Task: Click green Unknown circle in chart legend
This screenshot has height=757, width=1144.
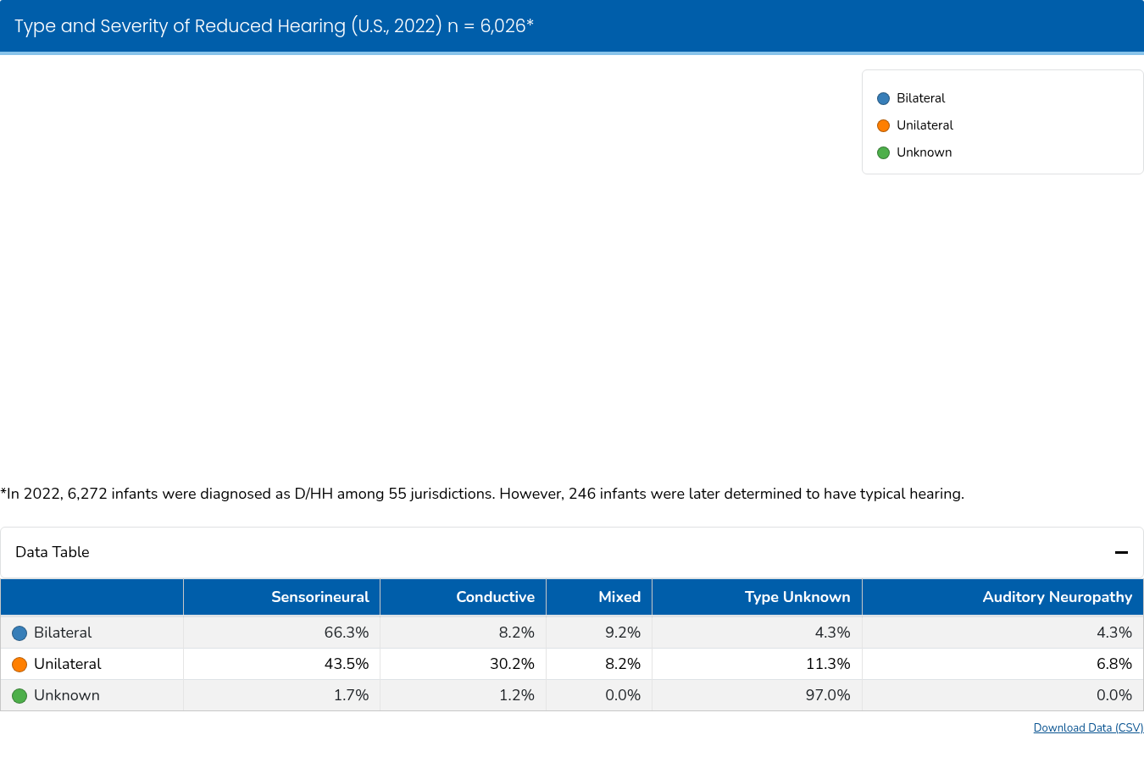Action: click(883, 153)
